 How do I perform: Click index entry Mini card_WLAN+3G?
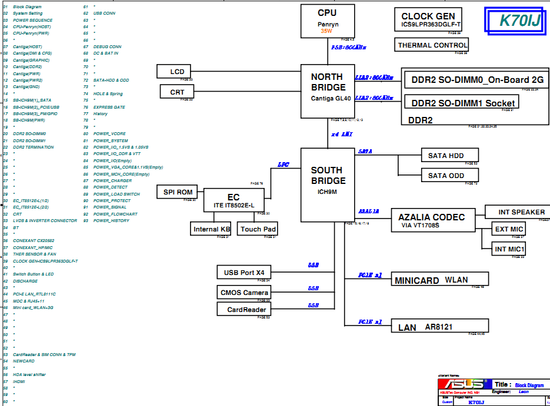coord(33,307)
